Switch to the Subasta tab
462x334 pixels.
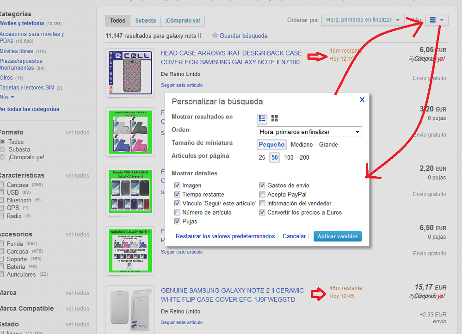click(x=145, y=20)
